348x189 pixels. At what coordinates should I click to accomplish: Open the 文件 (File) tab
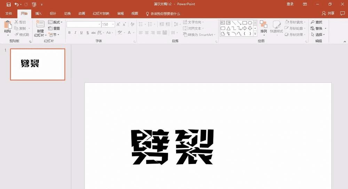[9, 14]
